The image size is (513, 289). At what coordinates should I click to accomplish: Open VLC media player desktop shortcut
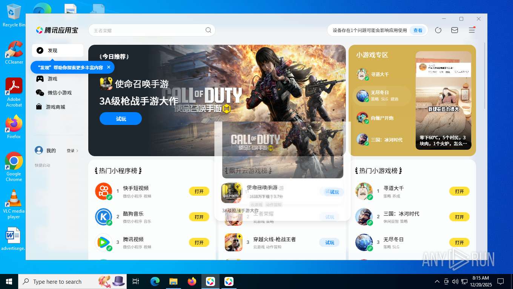(14, 204)
